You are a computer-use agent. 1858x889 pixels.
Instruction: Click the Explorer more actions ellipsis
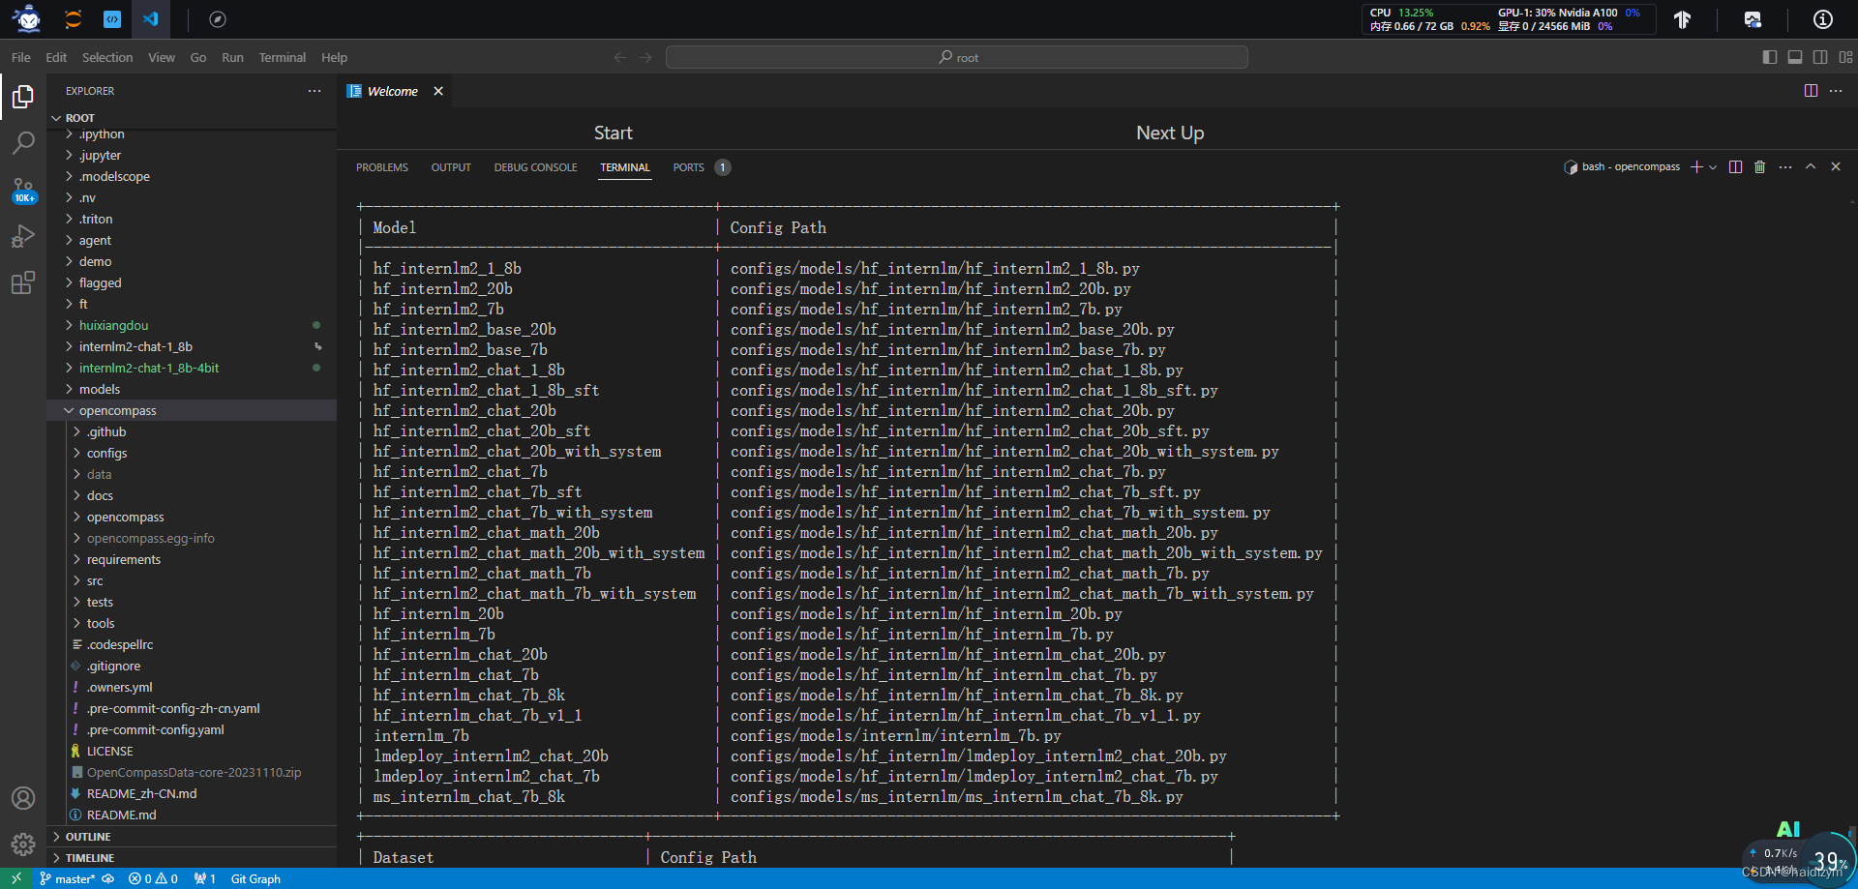coord(315,91)
